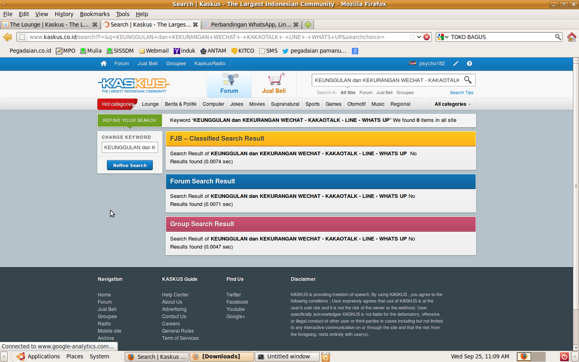Click the Firefox back arrow button
The height and width of the screenshot is (362, 579).
[x=7, y=37]
